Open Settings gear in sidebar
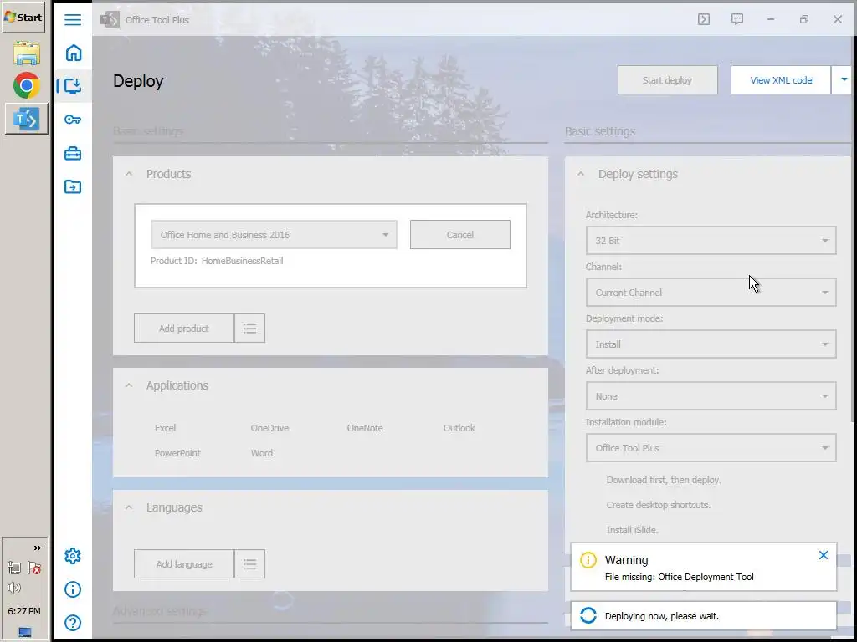The height and width of the screenshot is (642, 857). pos(73,556)
